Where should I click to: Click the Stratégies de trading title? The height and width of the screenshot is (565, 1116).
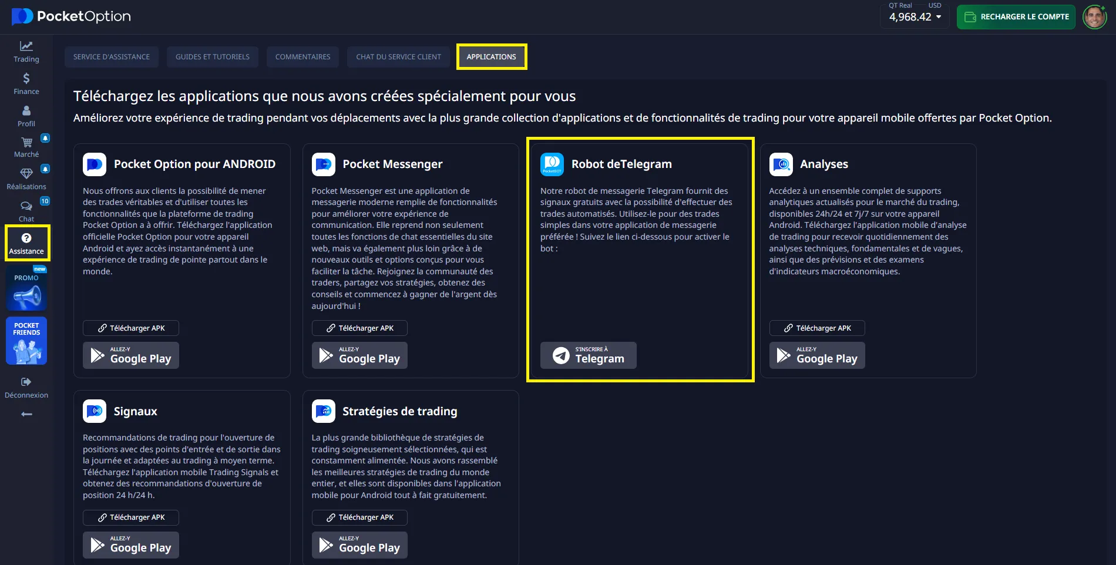pyautogui.click(x=400, y=411)
